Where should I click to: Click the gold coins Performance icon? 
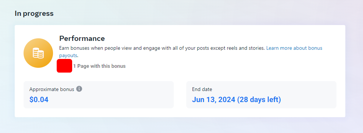[38, 53]
